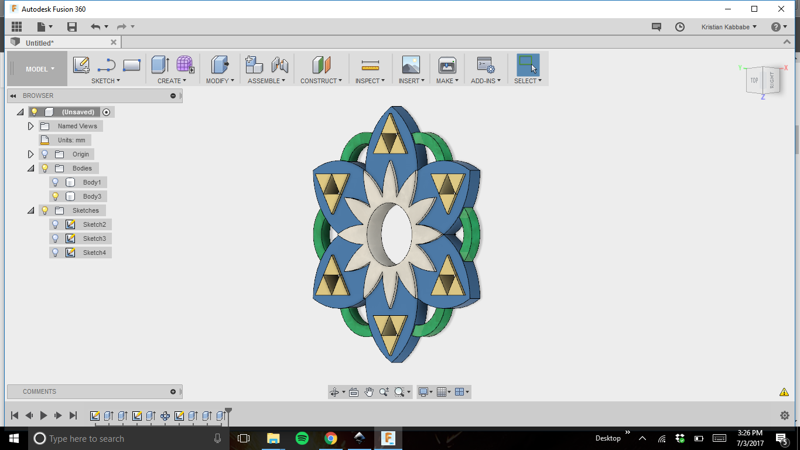
Task: Select the Press Pull modify icon
Action: click(220, 64)
